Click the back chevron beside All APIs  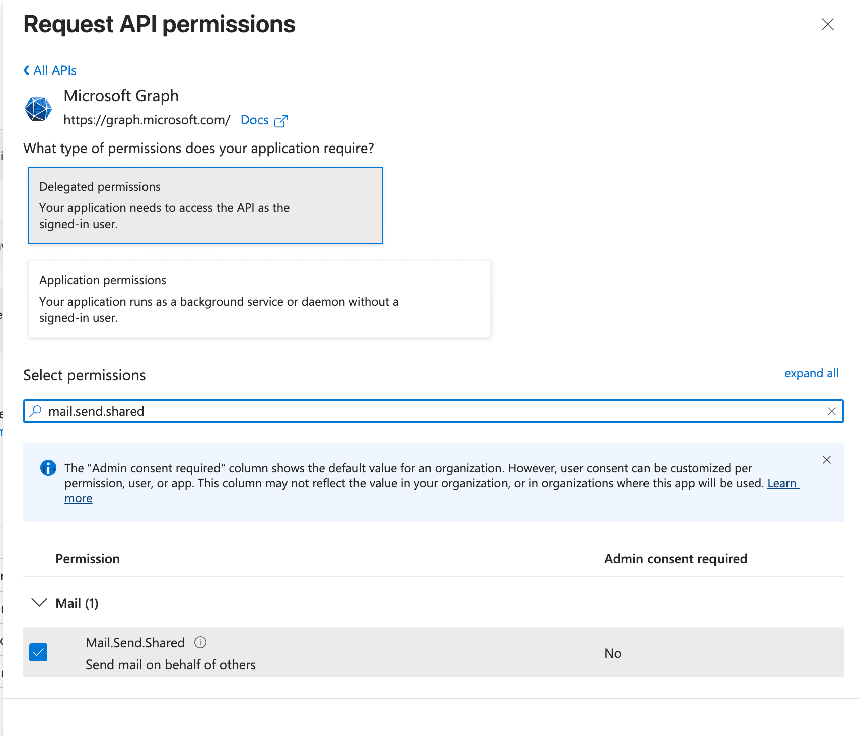(x=27, y=70)
